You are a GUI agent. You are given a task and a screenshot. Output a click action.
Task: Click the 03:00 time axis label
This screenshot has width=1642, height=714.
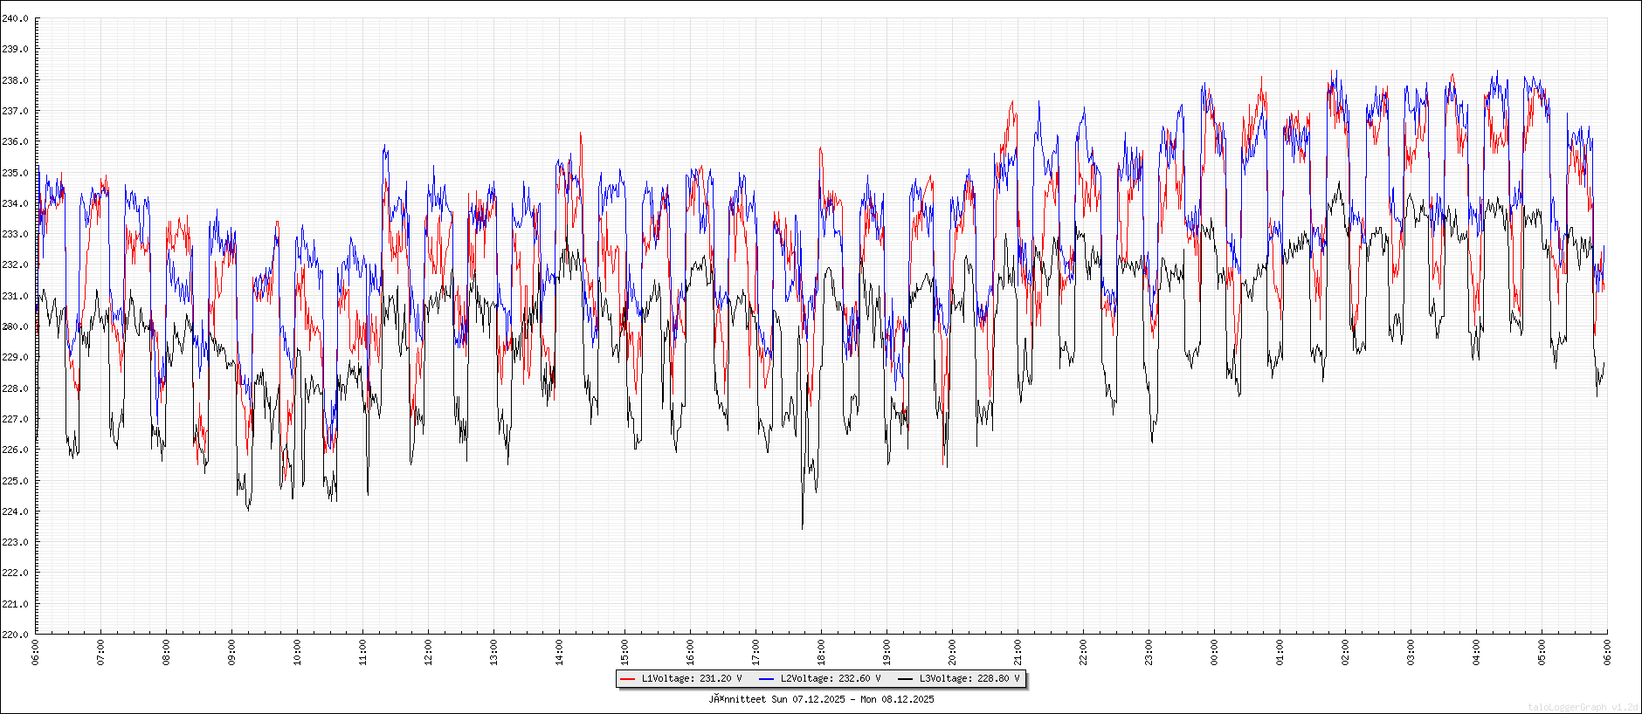(x=1411, y=652)
